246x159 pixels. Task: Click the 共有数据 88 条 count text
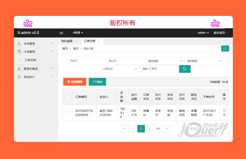(x=219, y=82)
